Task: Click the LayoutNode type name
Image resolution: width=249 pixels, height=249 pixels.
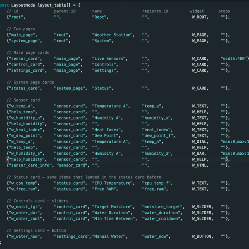Action: click(x=23, y=5)
